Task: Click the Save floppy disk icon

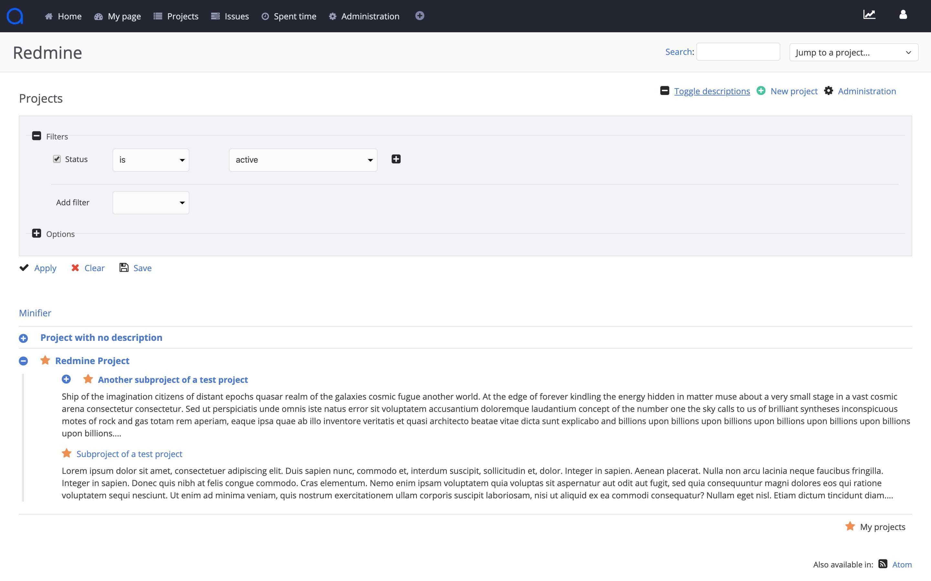Action: click(x=123, y=267)
